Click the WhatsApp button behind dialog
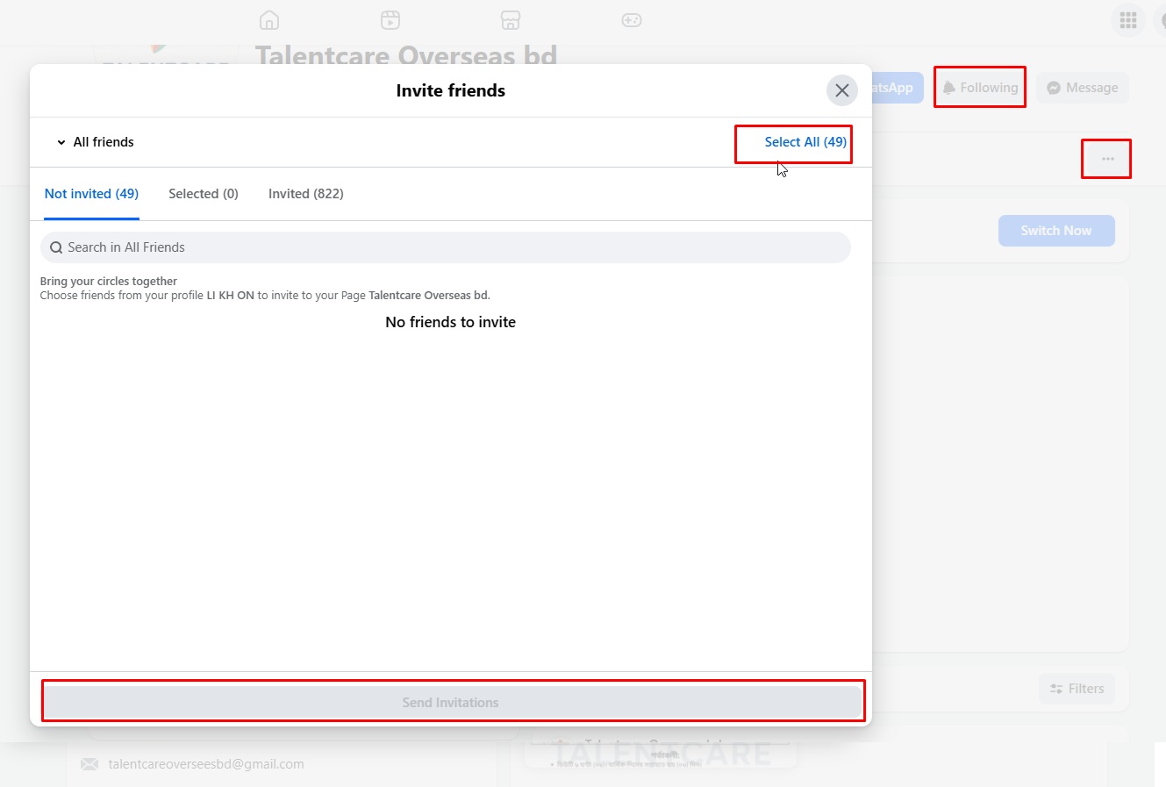 coord(897,88)
